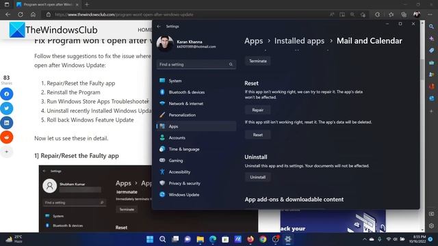
Task: Click browser refresh button
Action: [x=21, y=14]
